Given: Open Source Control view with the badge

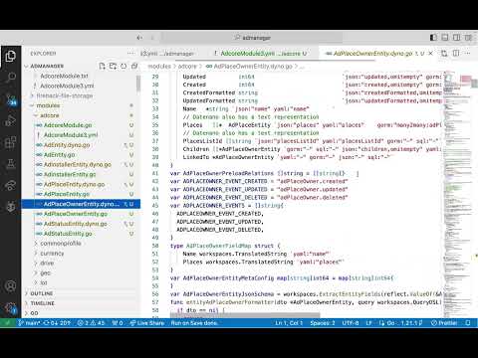Looking at the screenshot, I should (10, 98).
